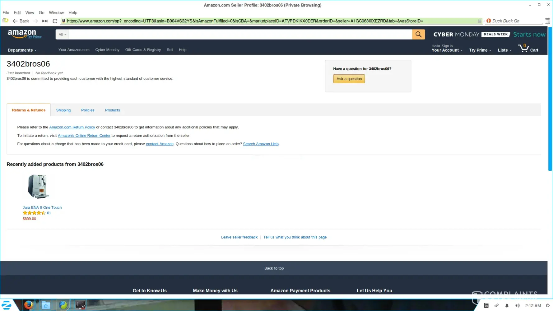The width and height of the screenshot is (553, 311).
Task: Open the notifications bell icon
Action: [507, 306]
